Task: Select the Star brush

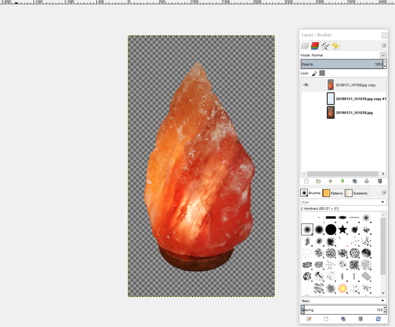Action: pos(343,229)
